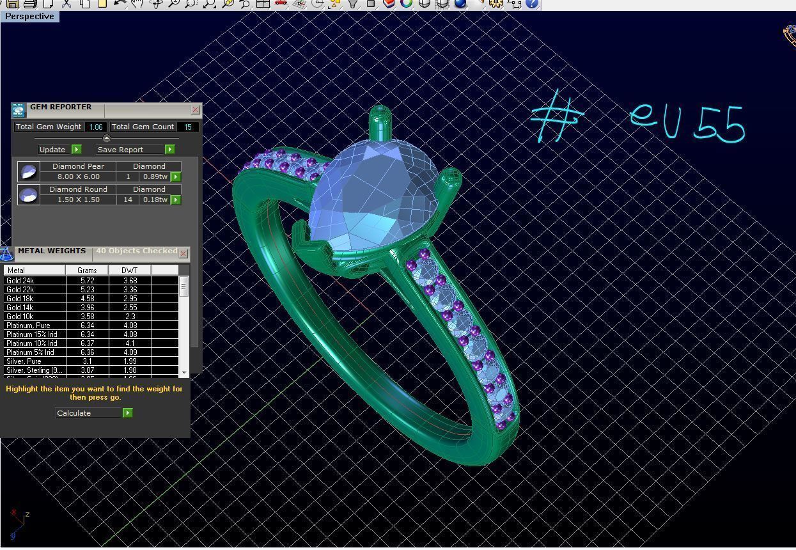Select the Rotate View tool
796x550 pixels.
155,3
